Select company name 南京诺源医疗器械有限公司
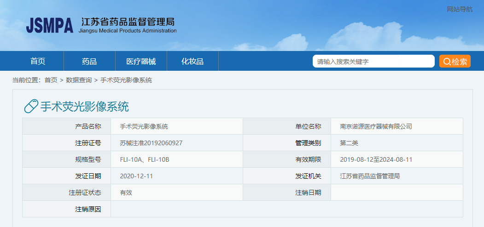 (x=376, y=126)
